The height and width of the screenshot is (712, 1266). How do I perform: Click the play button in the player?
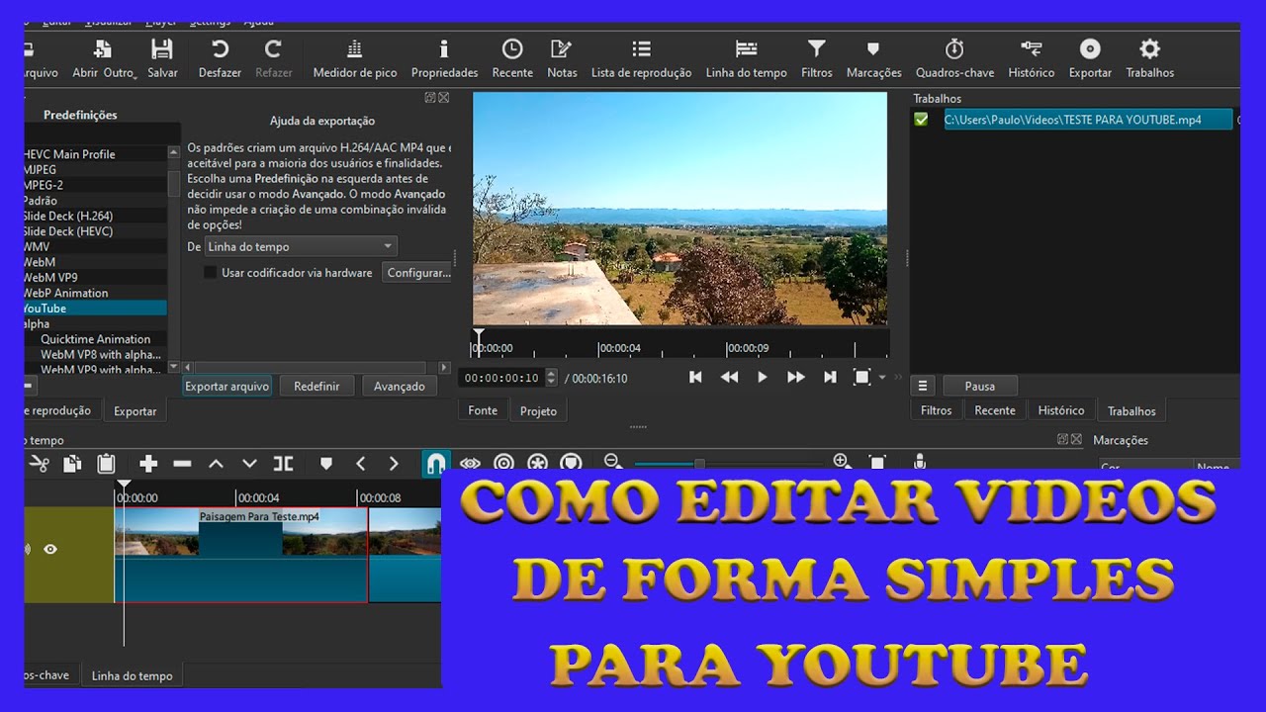762,377
